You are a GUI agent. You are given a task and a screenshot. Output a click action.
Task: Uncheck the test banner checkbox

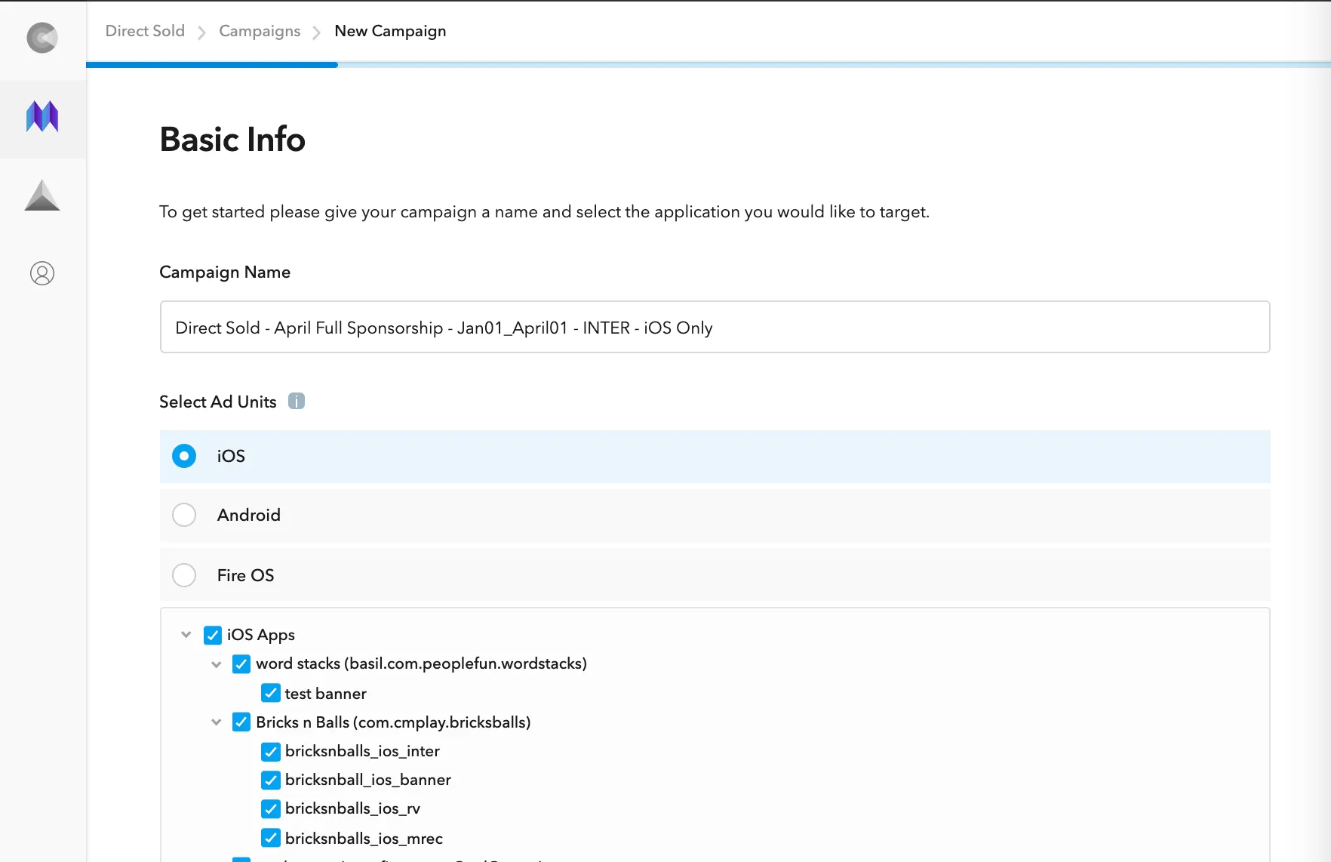(x=271, y=693)
